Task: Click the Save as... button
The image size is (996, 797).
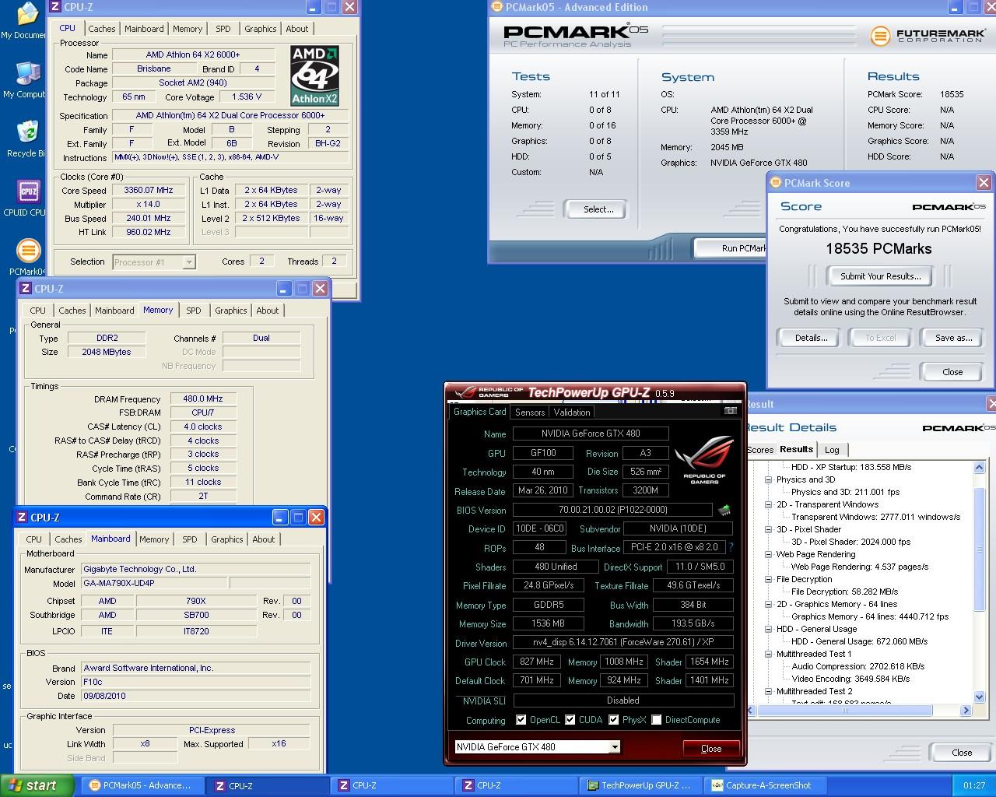Action: tap(953, 338)
